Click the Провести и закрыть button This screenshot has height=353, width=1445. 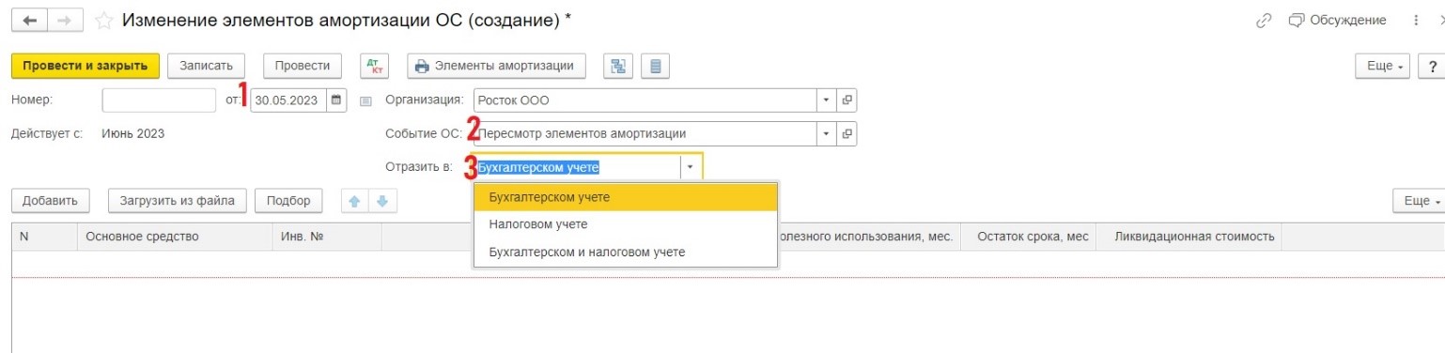click(85, 66)
